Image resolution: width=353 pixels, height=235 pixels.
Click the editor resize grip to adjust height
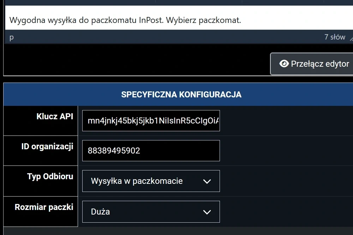(351, 38)
